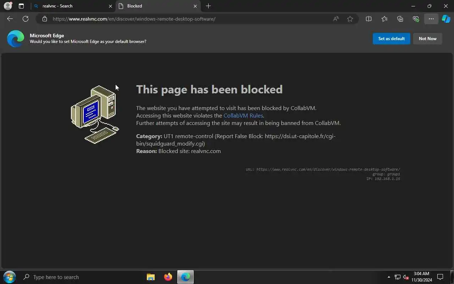This screenshot has width=454, height=284.
Task: Add this page to favorites star
Action: [350, 19]
